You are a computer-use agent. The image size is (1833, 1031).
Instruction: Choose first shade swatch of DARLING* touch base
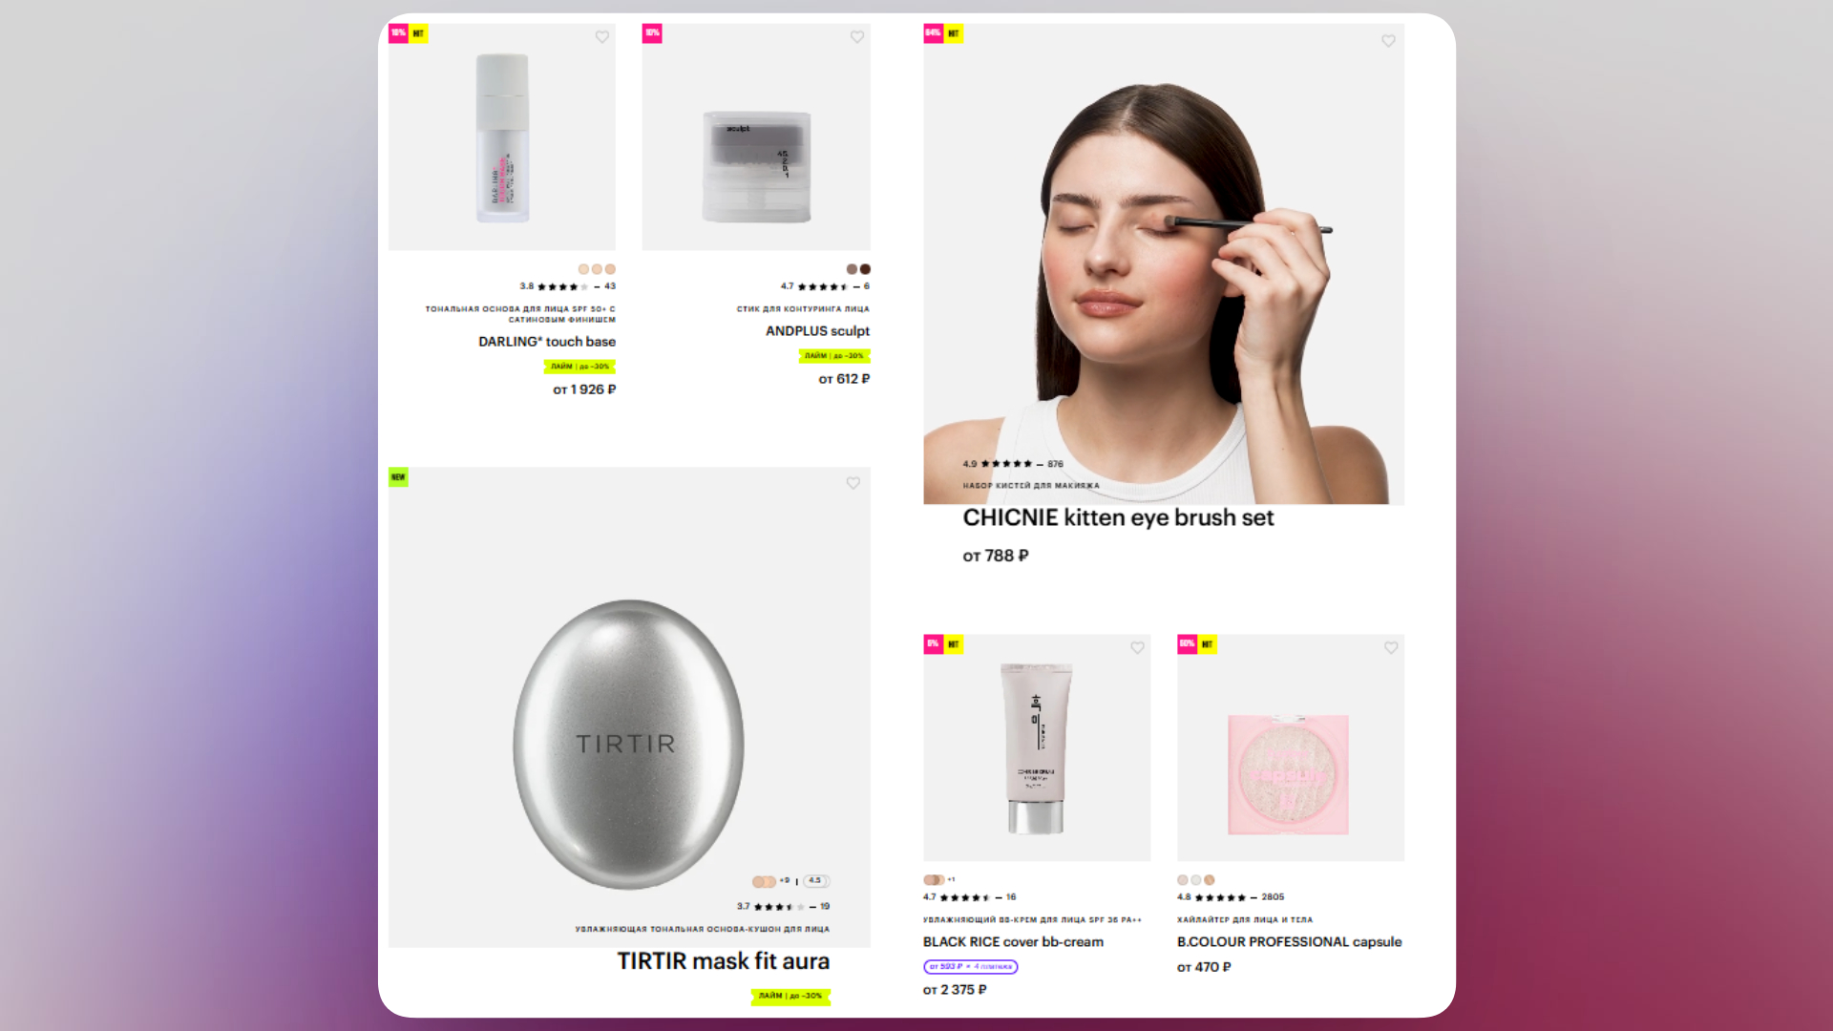[x=583, y=269]
